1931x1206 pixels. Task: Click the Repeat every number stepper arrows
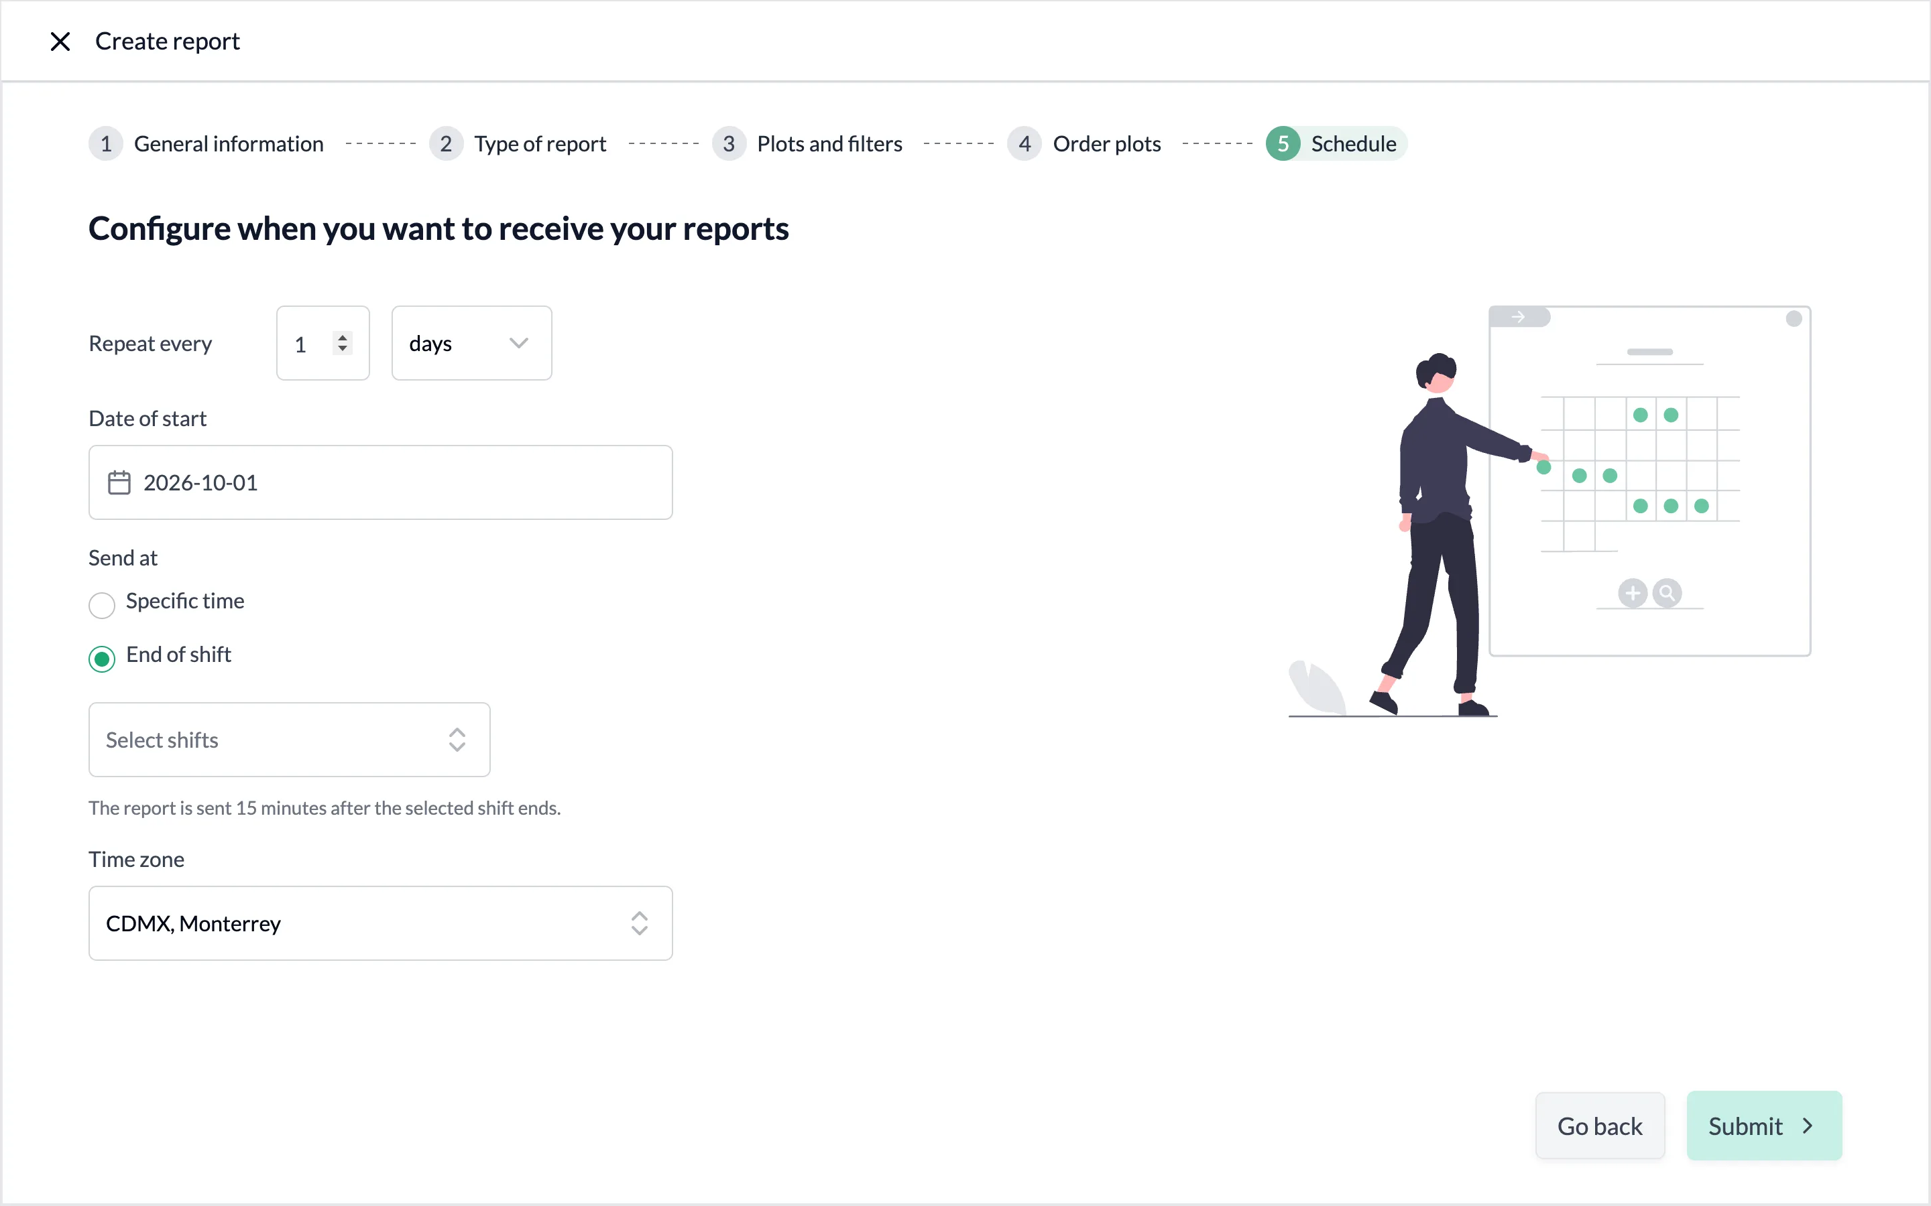pos(343,343)
